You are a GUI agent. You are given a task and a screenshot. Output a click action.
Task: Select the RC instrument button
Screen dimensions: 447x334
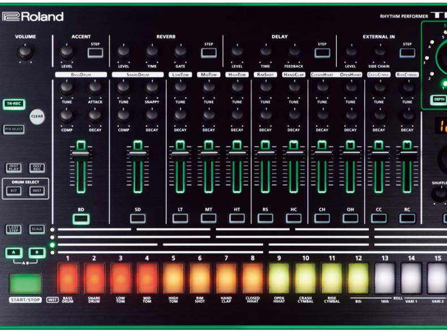pos(407,219)
